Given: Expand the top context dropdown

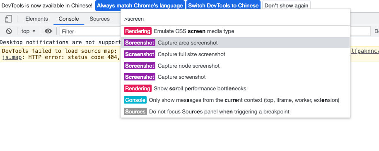Looking at the screenshot, I should click(x=29, y=31).
